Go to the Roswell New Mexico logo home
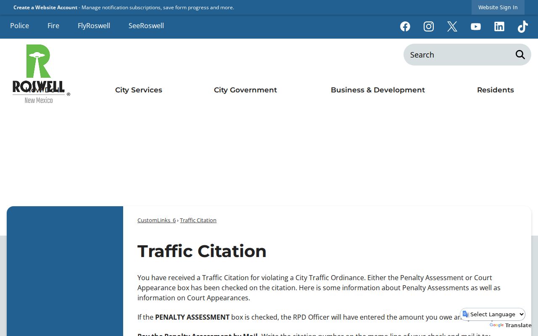 [41, 74]
